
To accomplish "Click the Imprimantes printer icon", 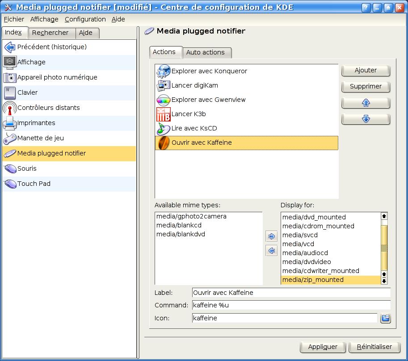I will tap(10, 123).
